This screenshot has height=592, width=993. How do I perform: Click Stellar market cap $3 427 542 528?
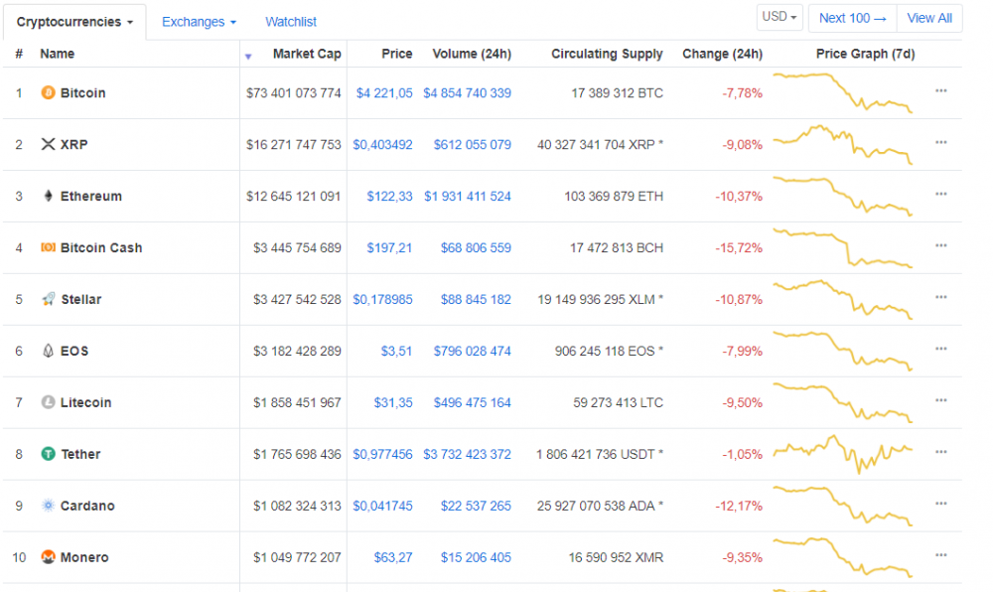tap(297, 300)
